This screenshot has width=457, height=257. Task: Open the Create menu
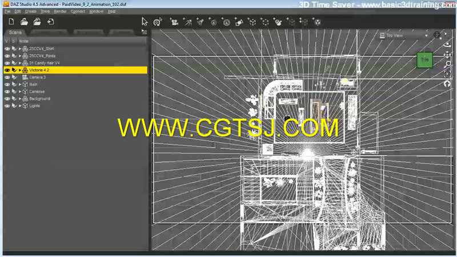(31, 11)
